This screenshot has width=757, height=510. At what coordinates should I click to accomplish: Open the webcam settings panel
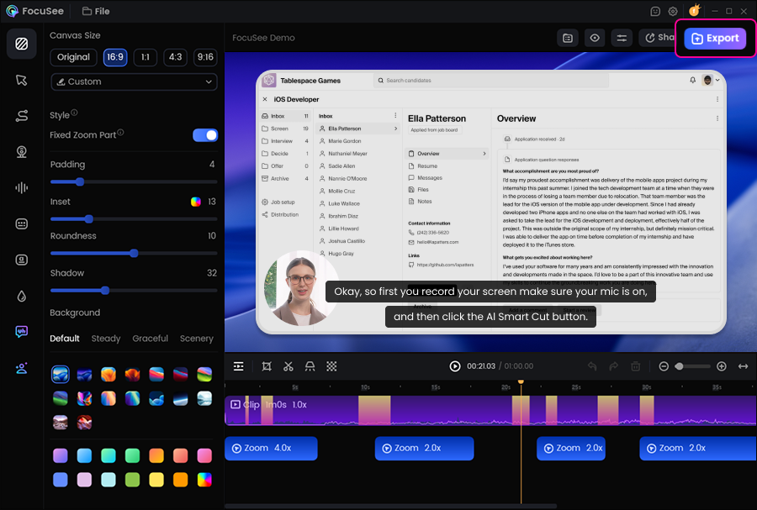pos(21,151)
